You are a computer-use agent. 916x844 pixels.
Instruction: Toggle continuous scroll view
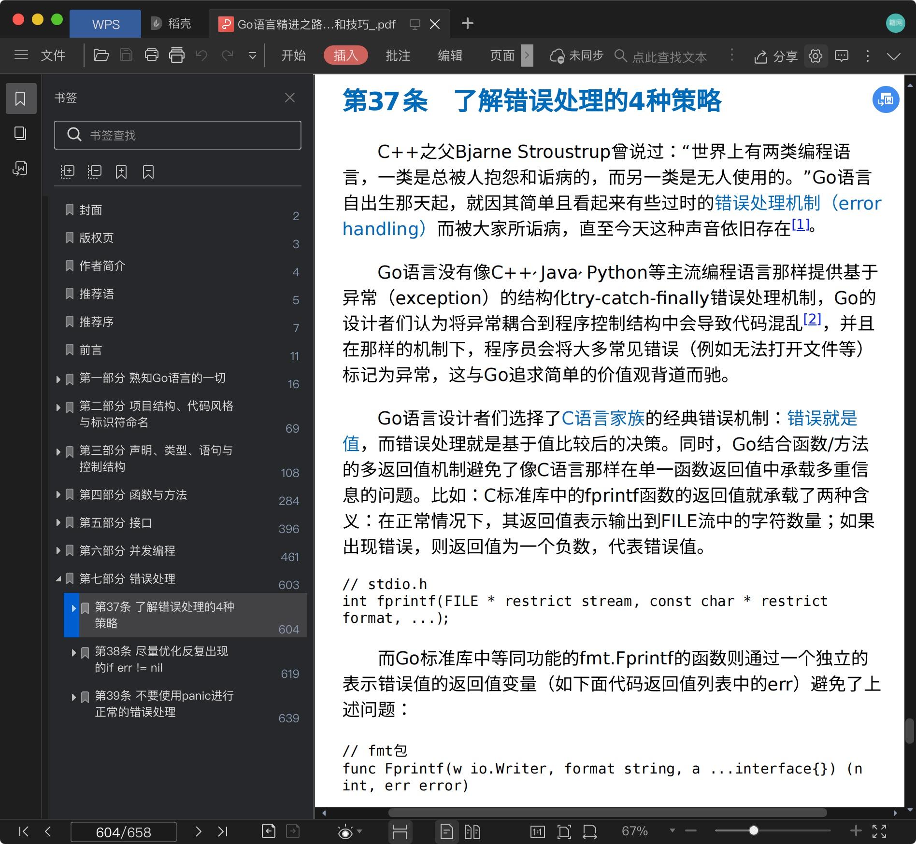(x=400, y=831)
